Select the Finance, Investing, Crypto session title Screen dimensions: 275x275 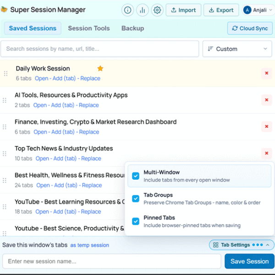96,122
